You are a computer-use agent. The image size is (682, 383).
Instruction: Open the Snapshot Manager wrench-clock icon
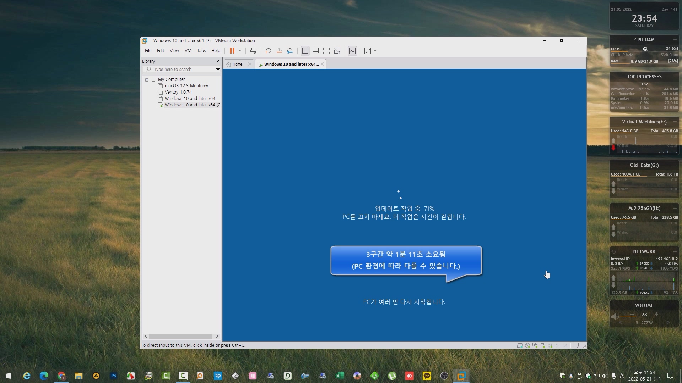coord(290,51)
